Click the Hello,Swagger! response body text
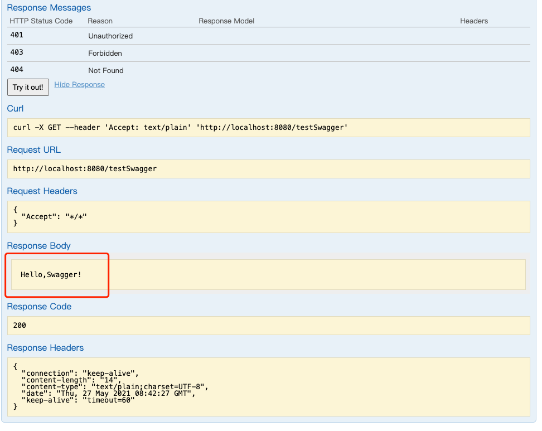 [x=51, y=275]
